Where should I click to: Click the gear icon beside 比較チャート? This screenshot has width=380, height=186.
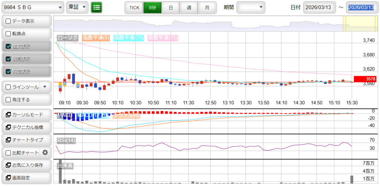[45, 153]
